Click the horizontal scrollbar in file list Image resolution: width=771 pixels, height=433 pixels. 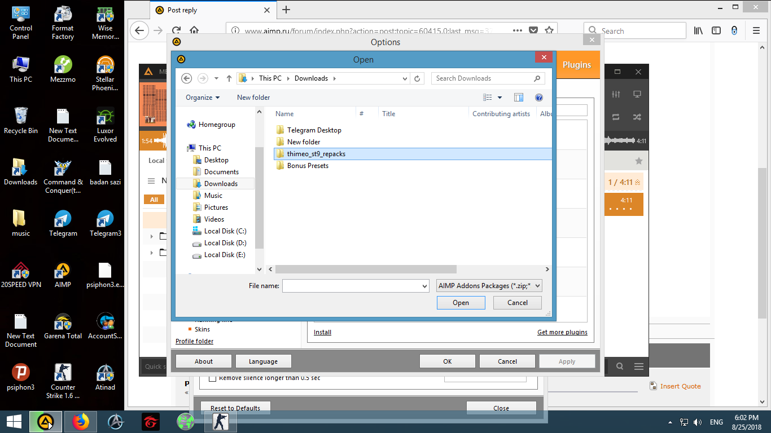click(x=366, y=269)
